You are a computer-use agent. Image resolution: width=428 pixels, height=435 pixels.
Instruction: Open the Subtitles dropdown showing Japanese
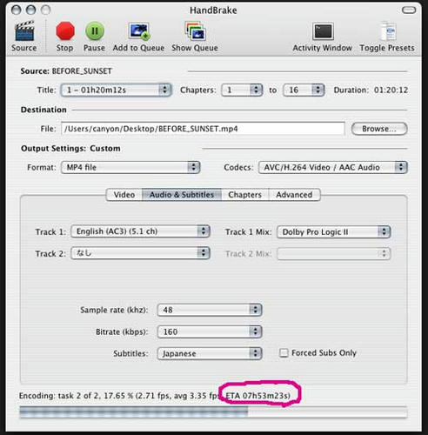210,353
